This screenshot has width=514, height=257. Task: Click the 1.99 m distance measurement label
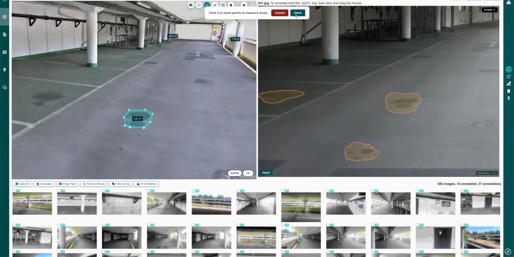click(235, 39)
